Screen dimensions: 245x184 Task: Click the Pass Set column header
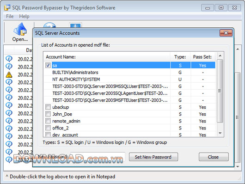tap(202, 57)
